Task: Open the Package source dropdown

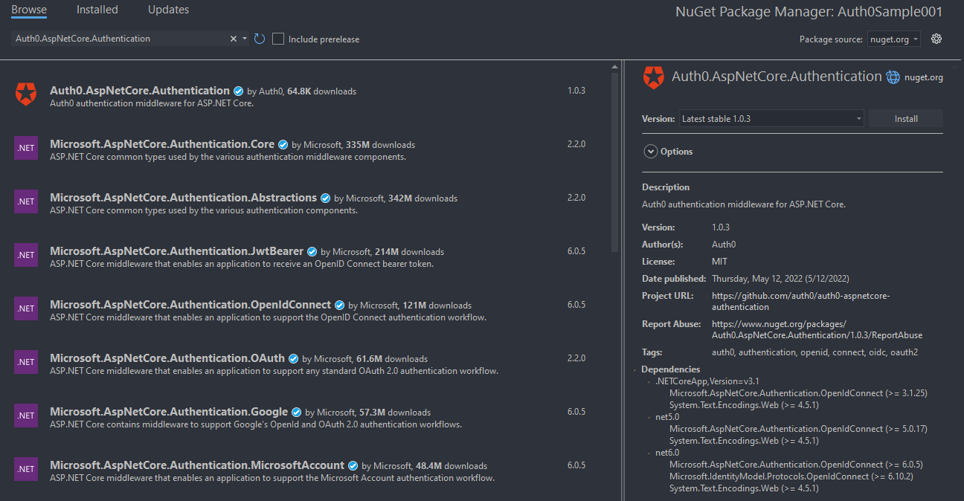Action: 893,39
